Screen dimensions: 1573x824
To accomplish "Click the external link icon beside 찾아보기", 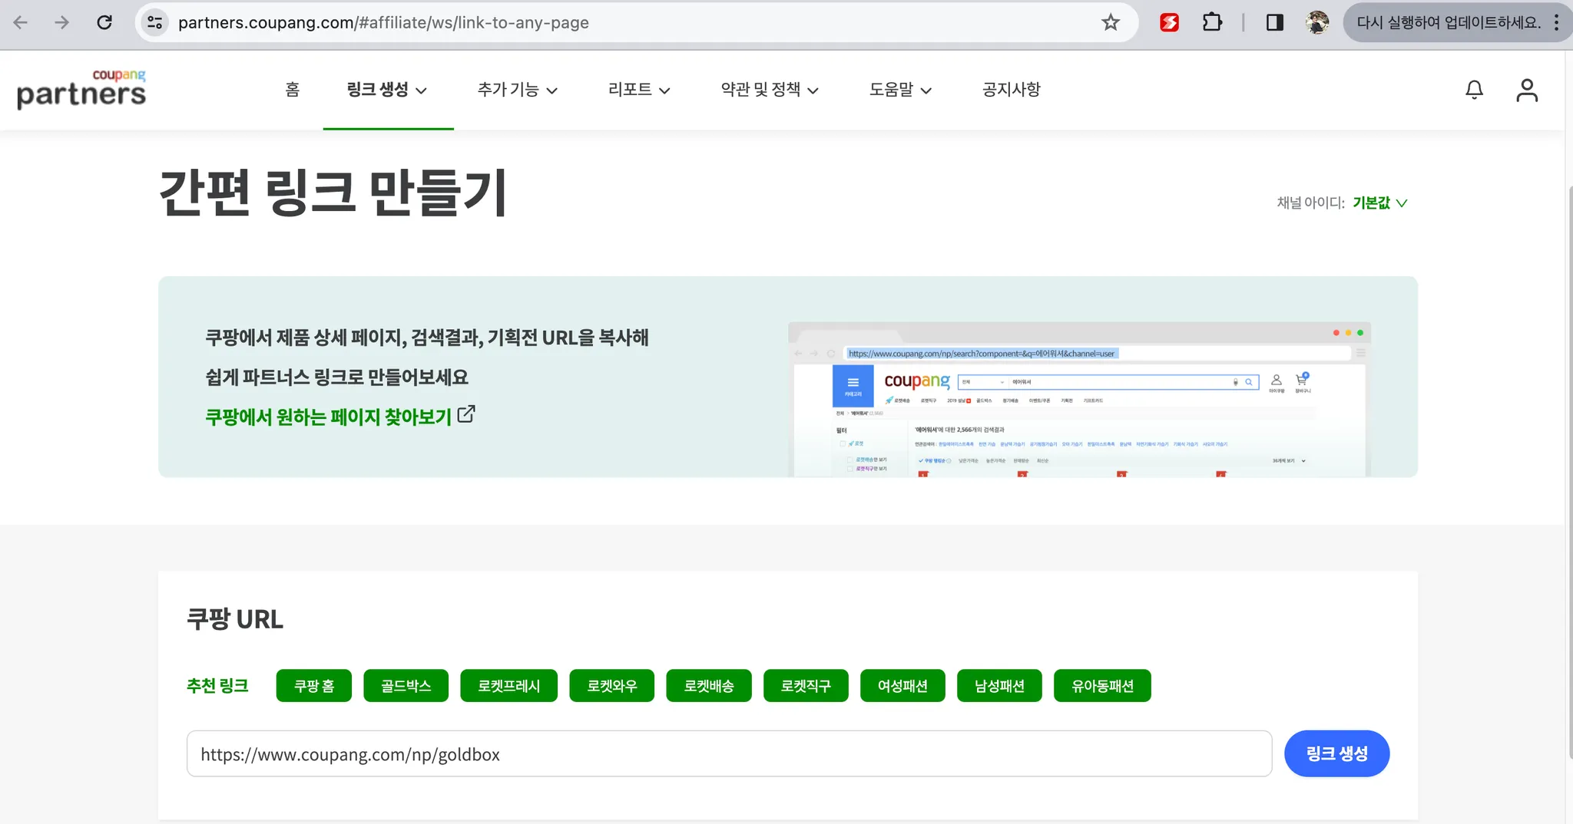I will click(x=466, y=414).
